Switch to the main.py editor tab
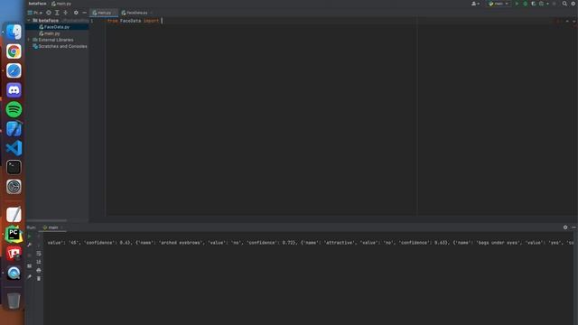This screenshot has width=578, height=325. [104, 13]
